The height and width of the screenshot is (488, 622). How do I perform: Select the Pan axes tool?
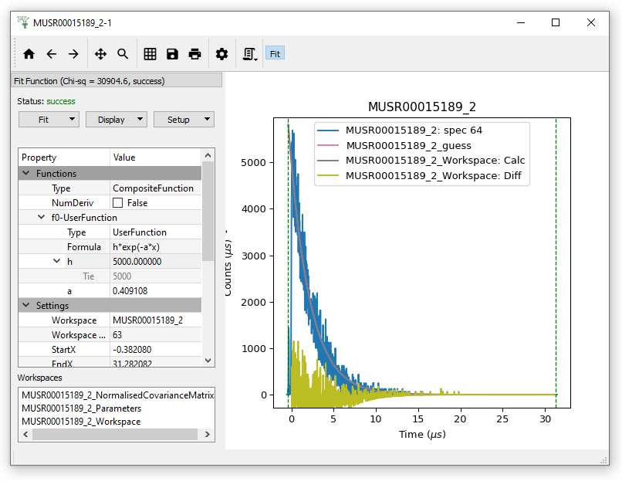[x=100, y=54]
